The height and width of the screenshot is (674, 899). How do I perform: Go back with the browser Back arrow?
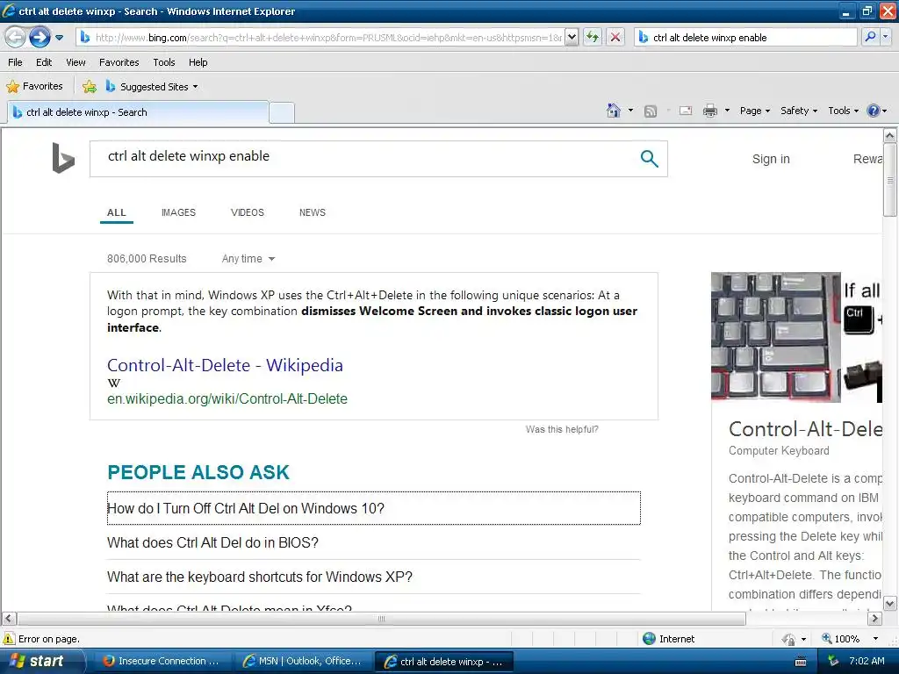click(16, 37)
